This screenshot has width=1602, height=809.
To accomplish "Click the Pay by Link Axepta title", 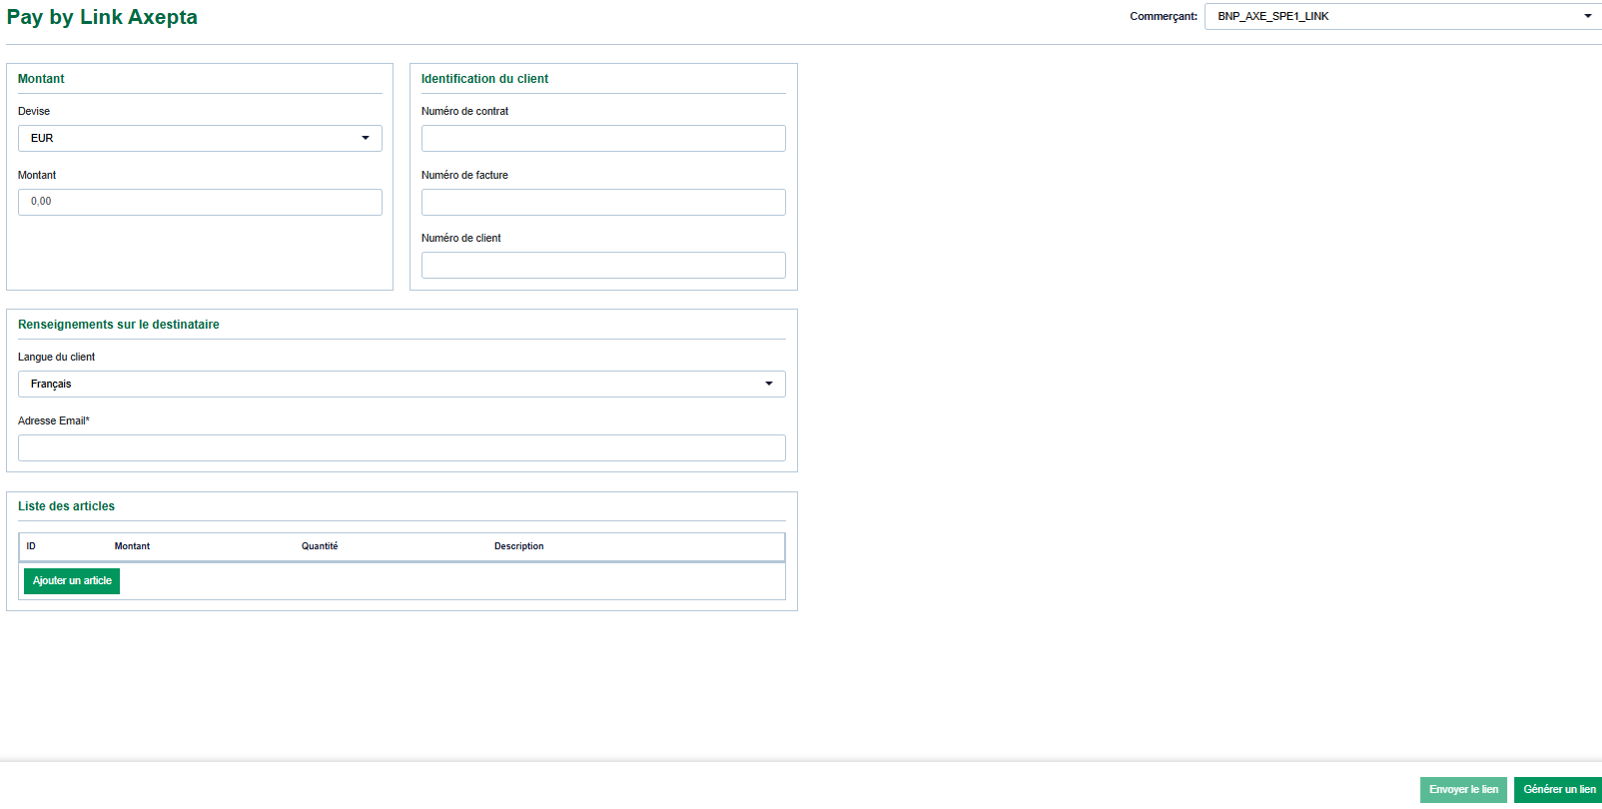I will [102, 17].
